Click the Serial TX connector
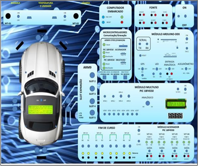The width and height of the screenshot is (198, 166). tap(140, 44)
